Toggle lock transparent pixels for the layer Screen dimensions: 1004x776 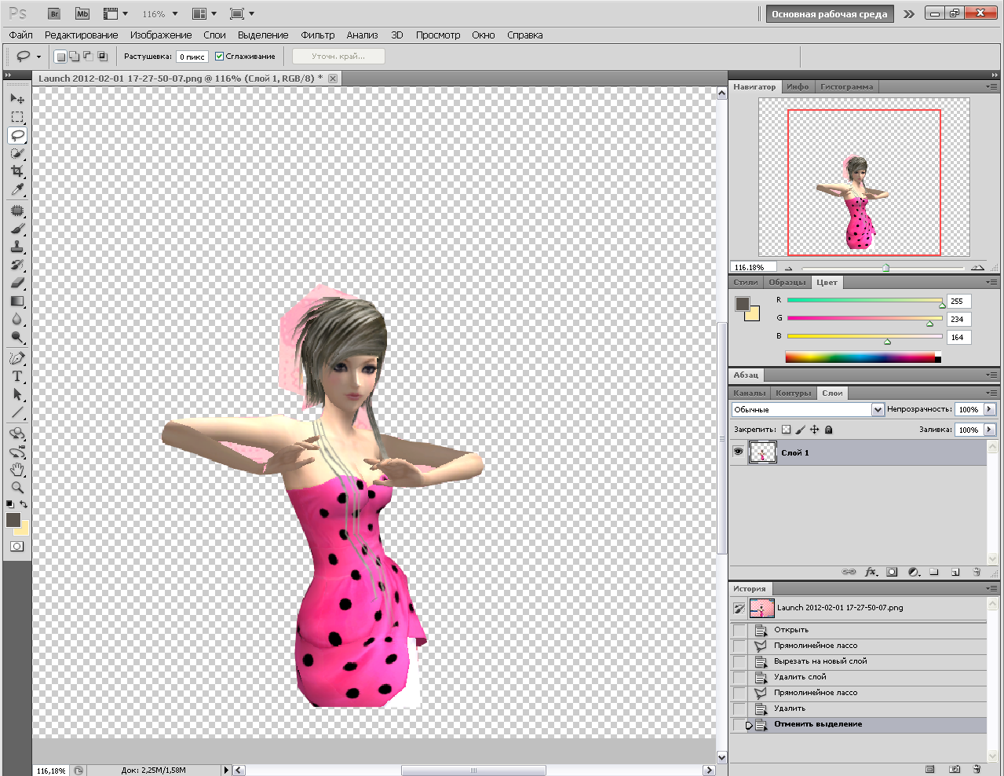[x=787, y=430]
